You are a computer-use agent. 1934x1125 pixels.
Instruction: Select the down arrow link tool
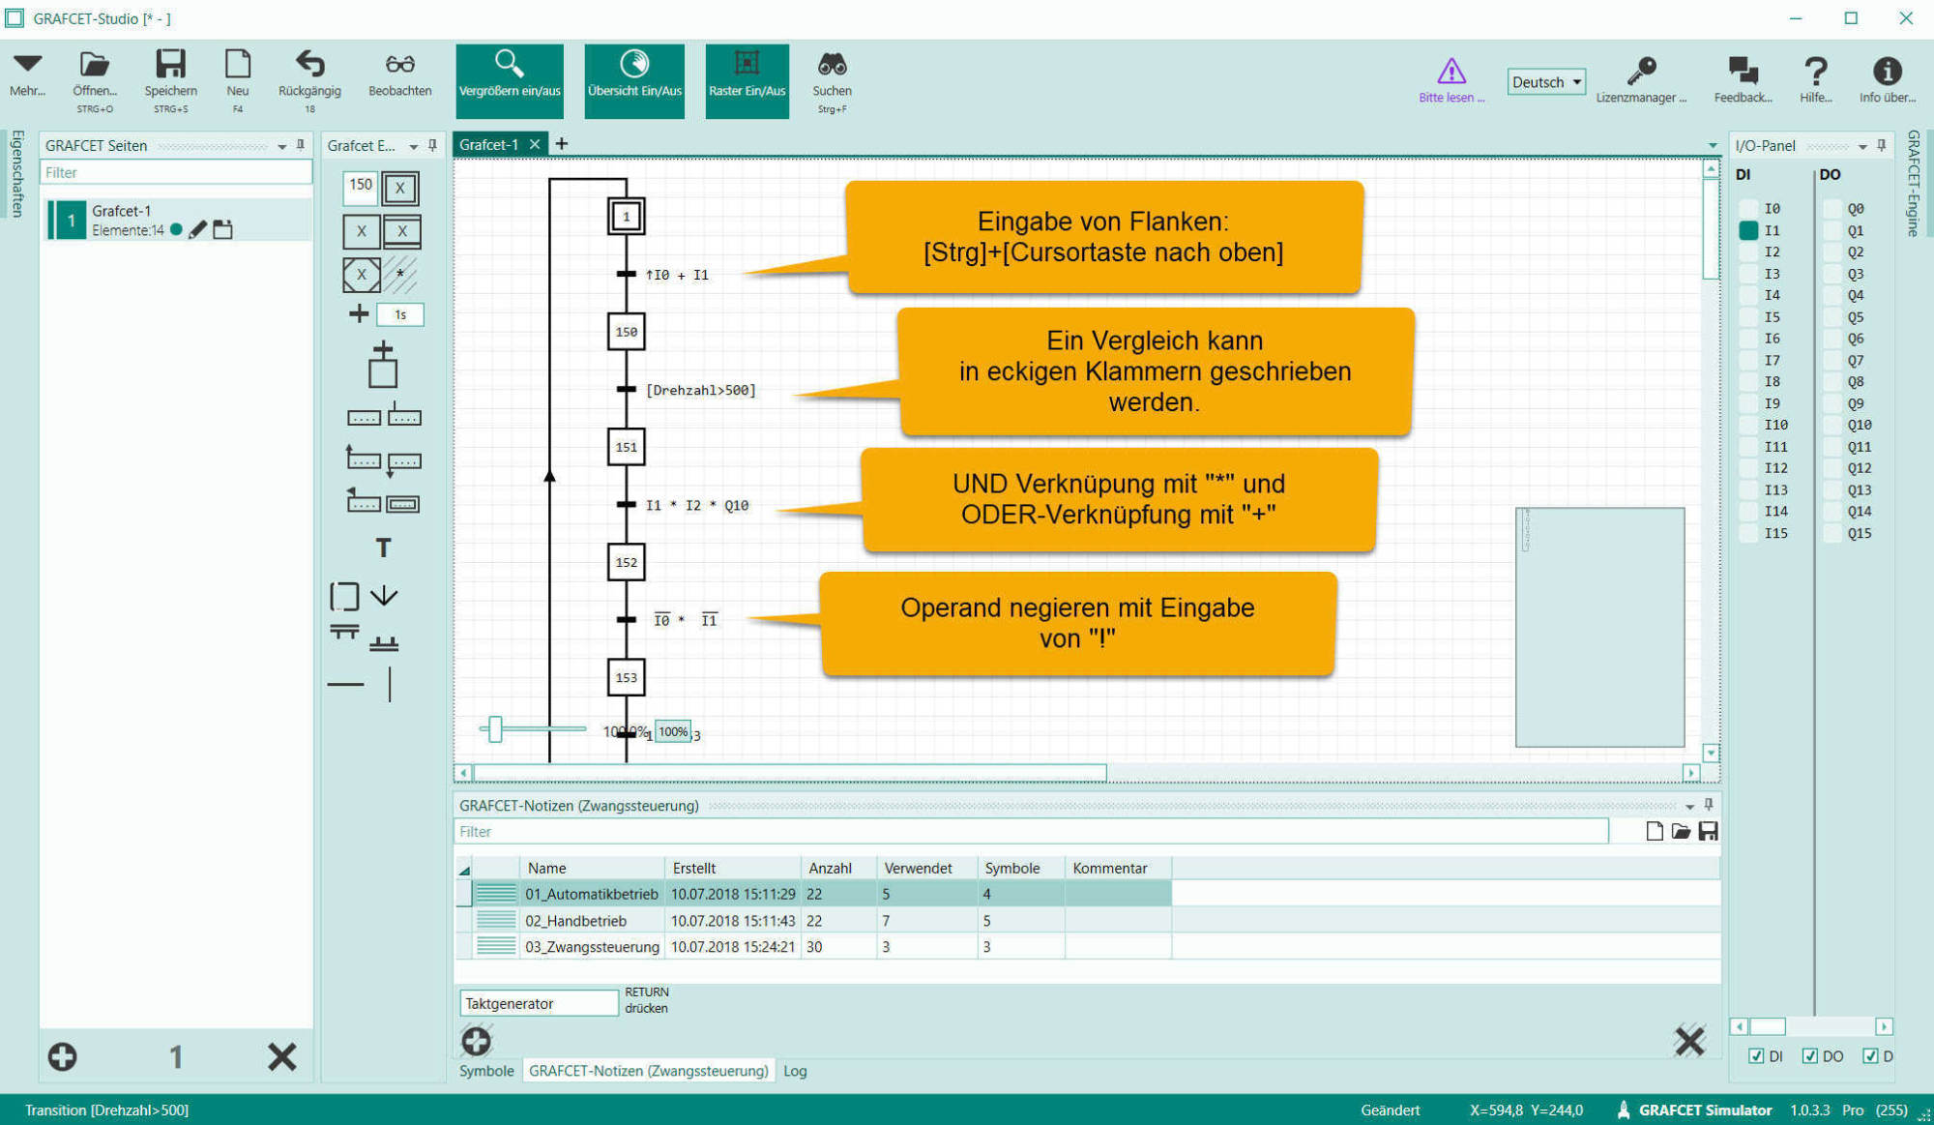384,595
